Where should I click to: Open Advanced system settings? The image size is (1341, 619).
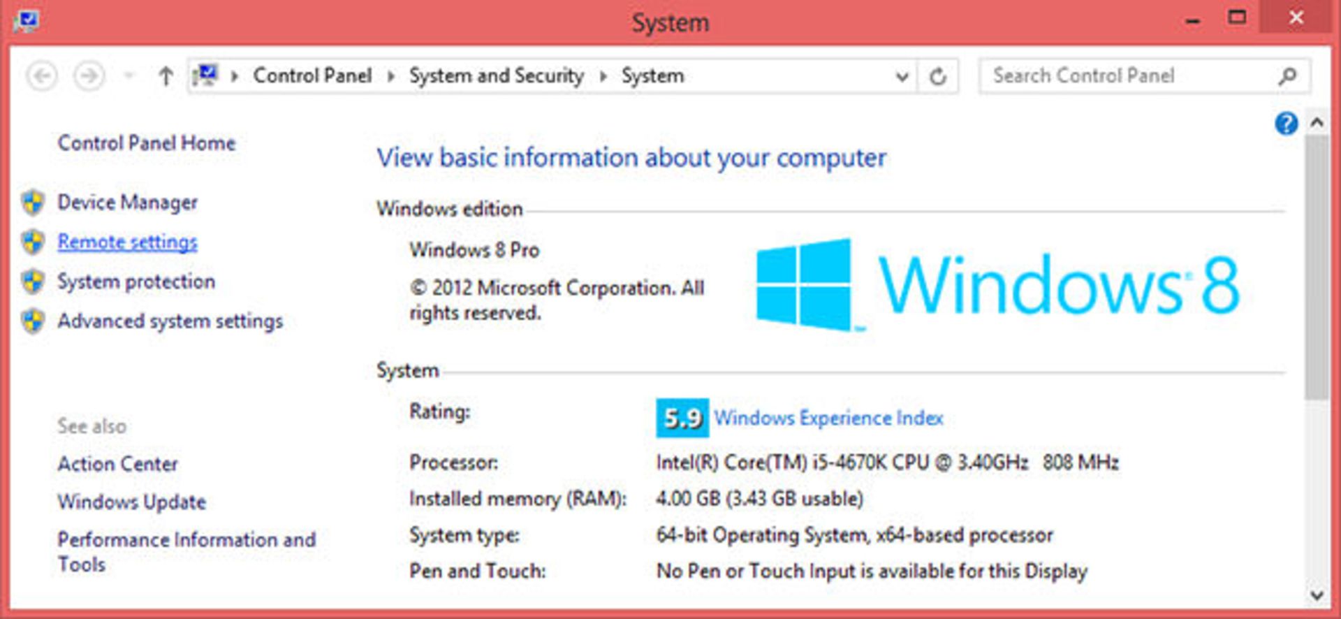[170, 321]
